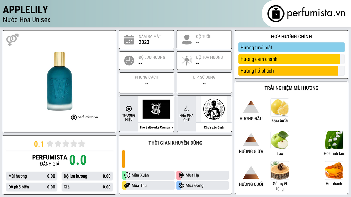This screenshot has width=351, height=197.
Task: Click the Hương đầu pyramid icon
Action: (251, 107)
